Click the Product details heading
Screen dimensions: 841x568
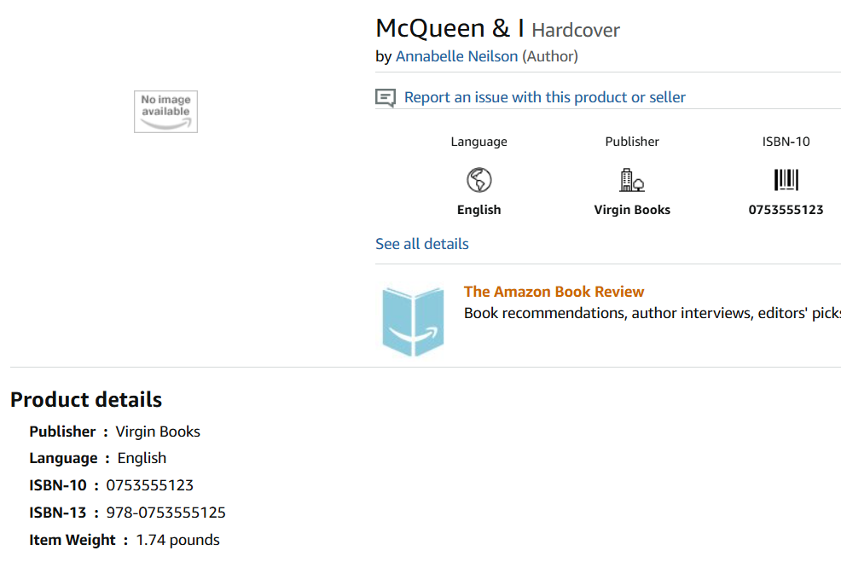point(86,399)
